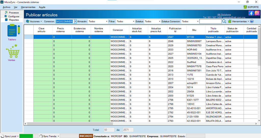Screen dimensions: 261x138
Task: Expand the Almacén Todos dropdown
Action: click(x=98, y=21)
